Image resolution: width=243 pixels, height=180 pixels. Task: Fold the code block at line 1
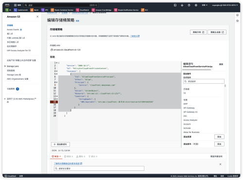57,63
